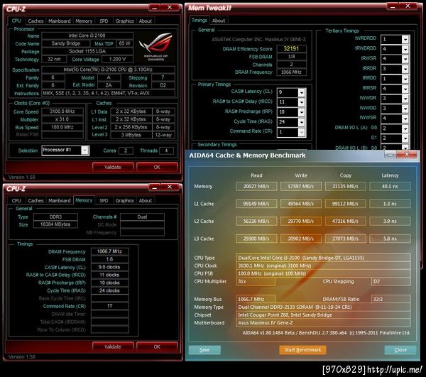Expand the Processor #1 selection dropdown
This screenshot has height=377, width=426.
point(85,151)
